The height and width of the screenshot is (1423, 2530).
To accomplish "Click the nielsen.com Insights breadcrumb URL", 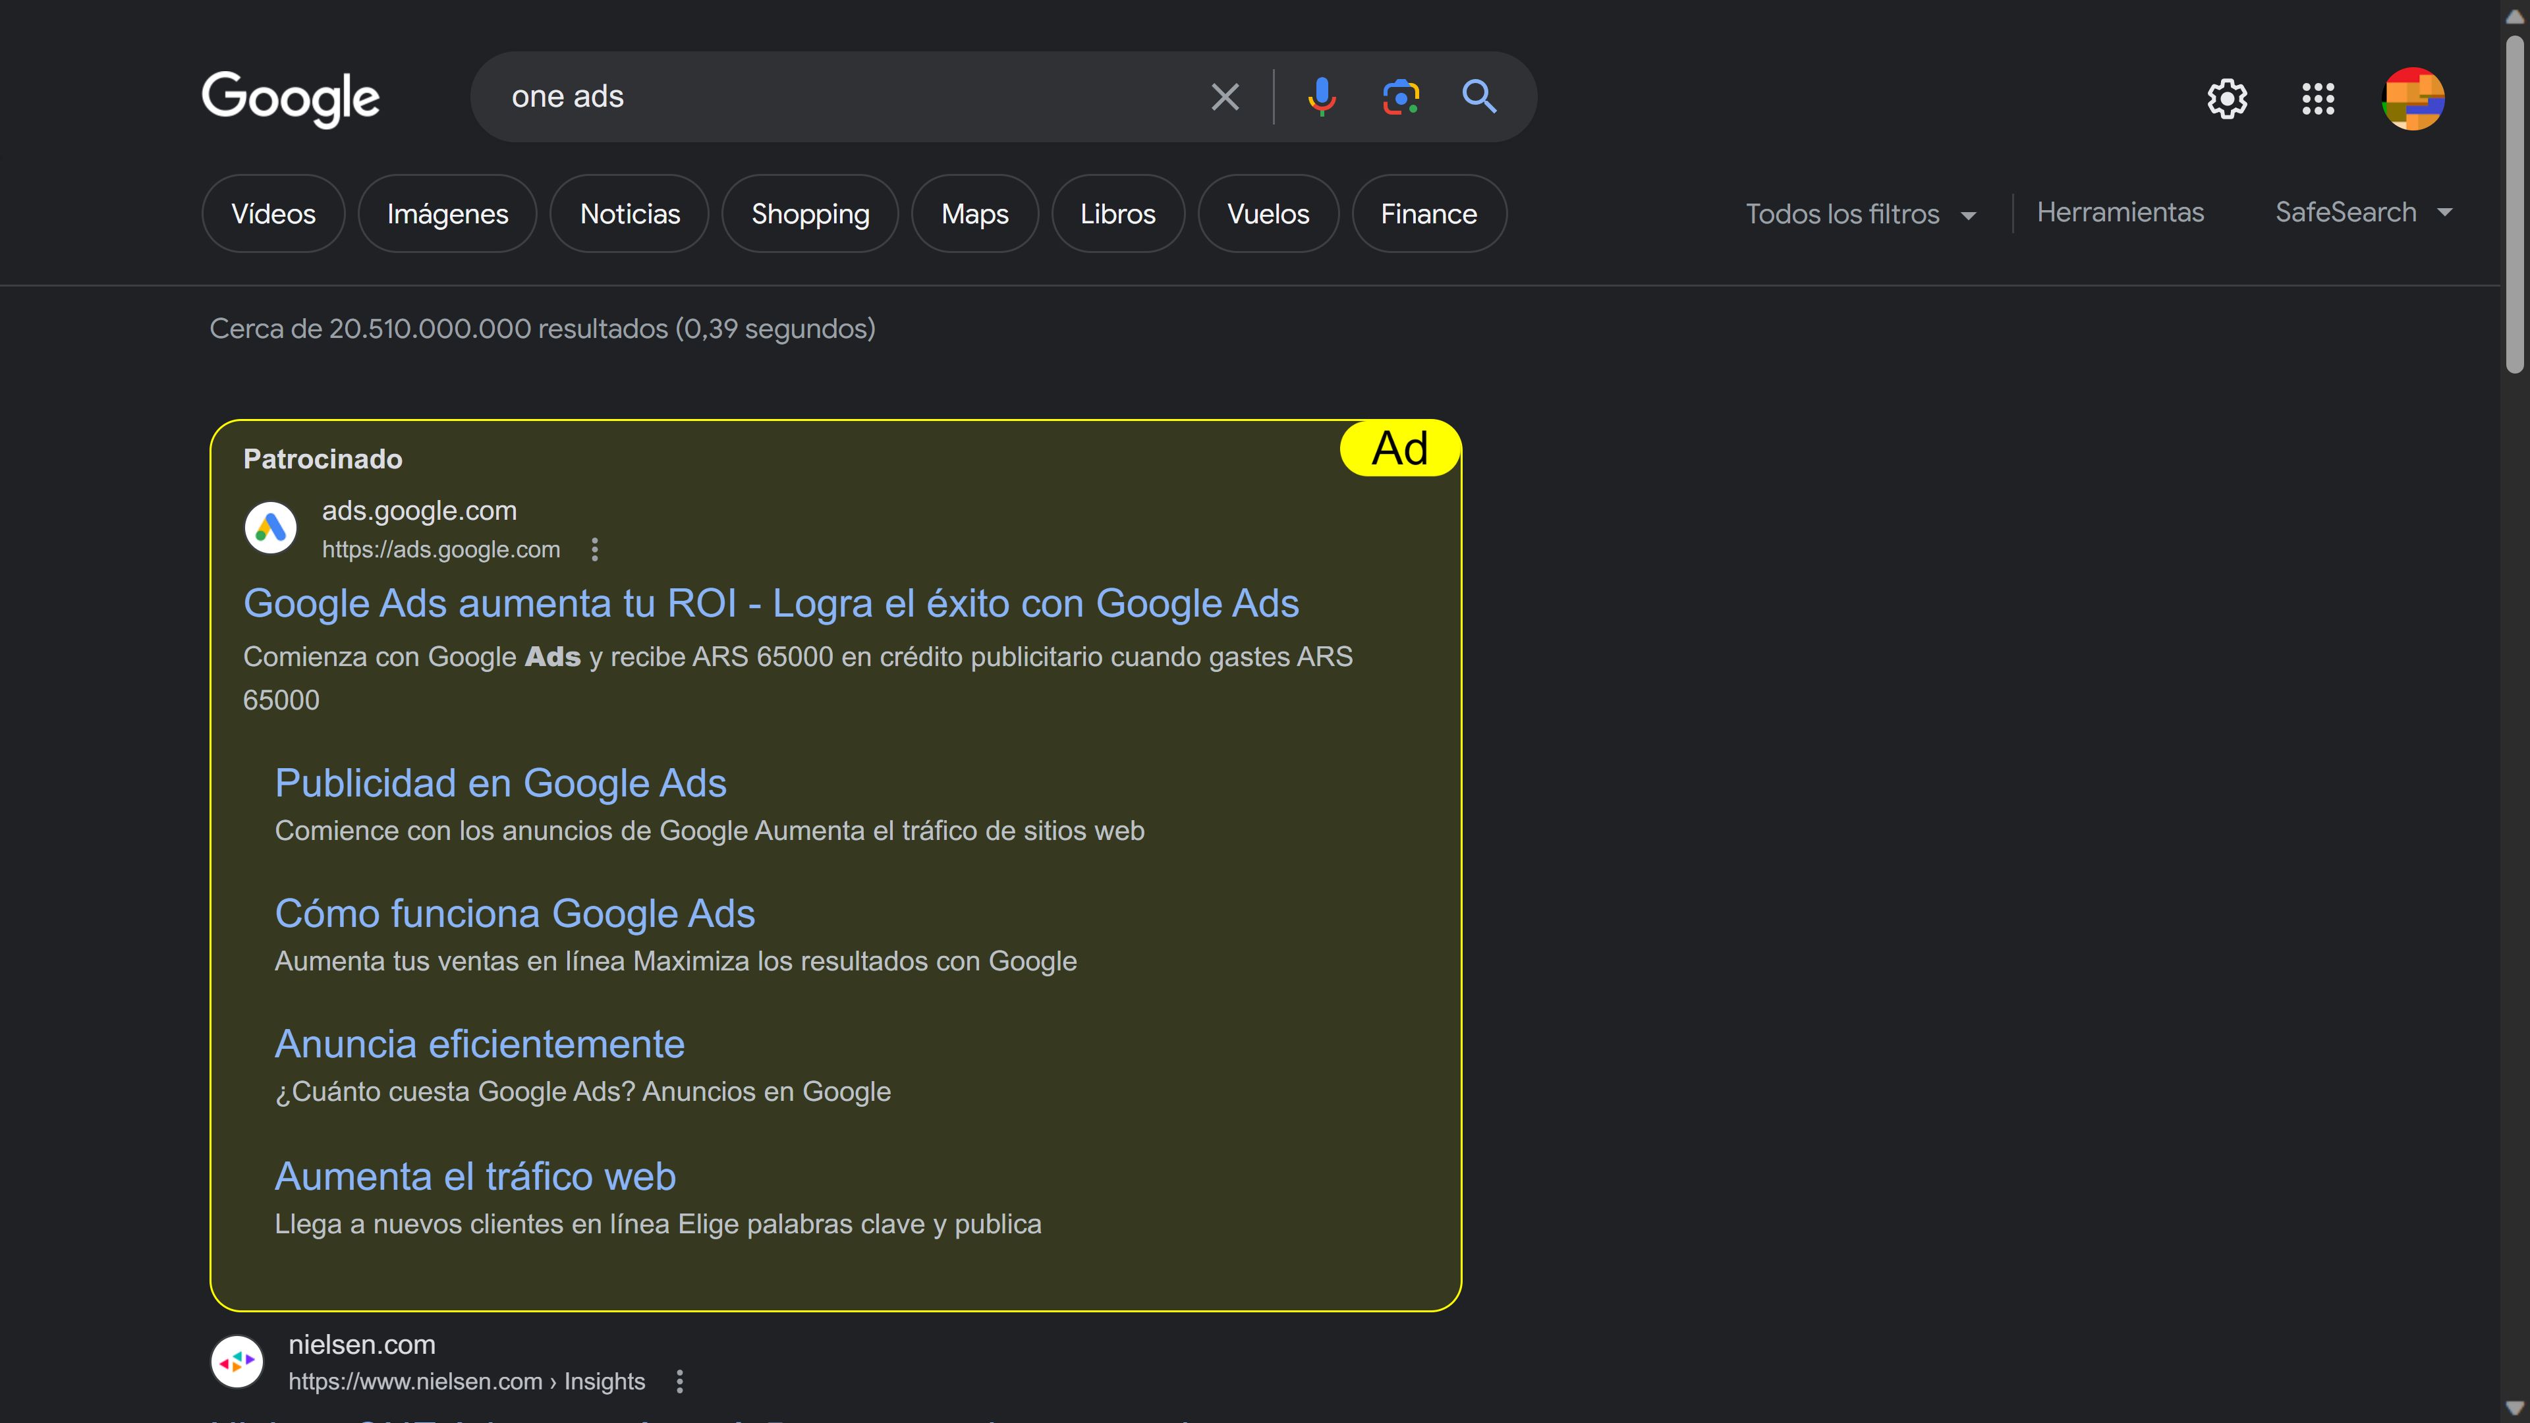I will pos(466,1381).
